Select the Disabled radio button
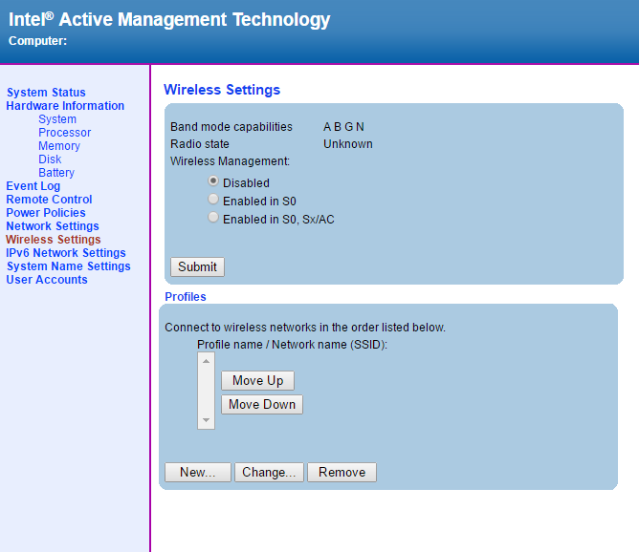The image size is (639, 552). coord(213,181)
